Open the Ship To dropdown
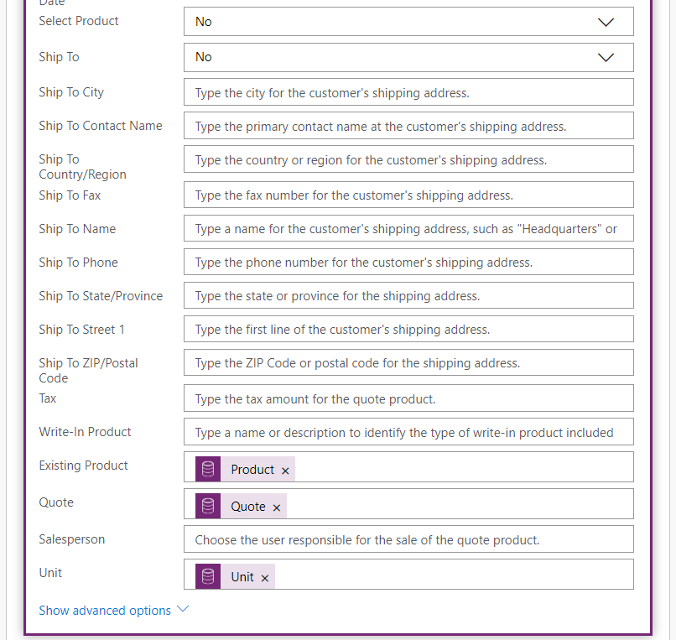 (408, 57)
